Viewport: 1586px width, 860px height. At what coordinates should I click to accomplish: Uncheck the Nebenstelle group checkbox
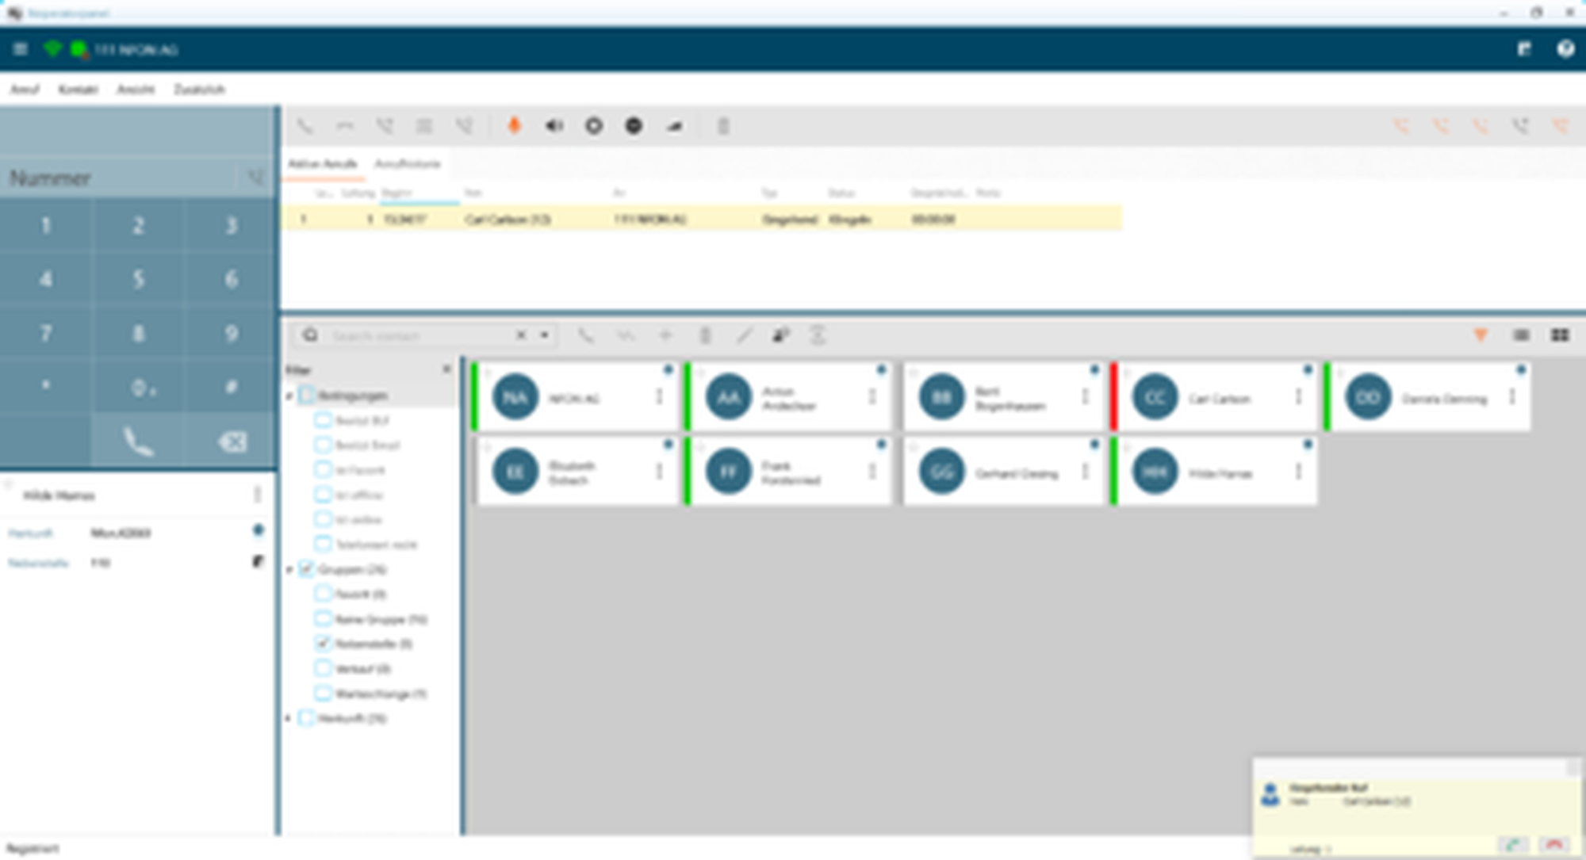[323, 643]
